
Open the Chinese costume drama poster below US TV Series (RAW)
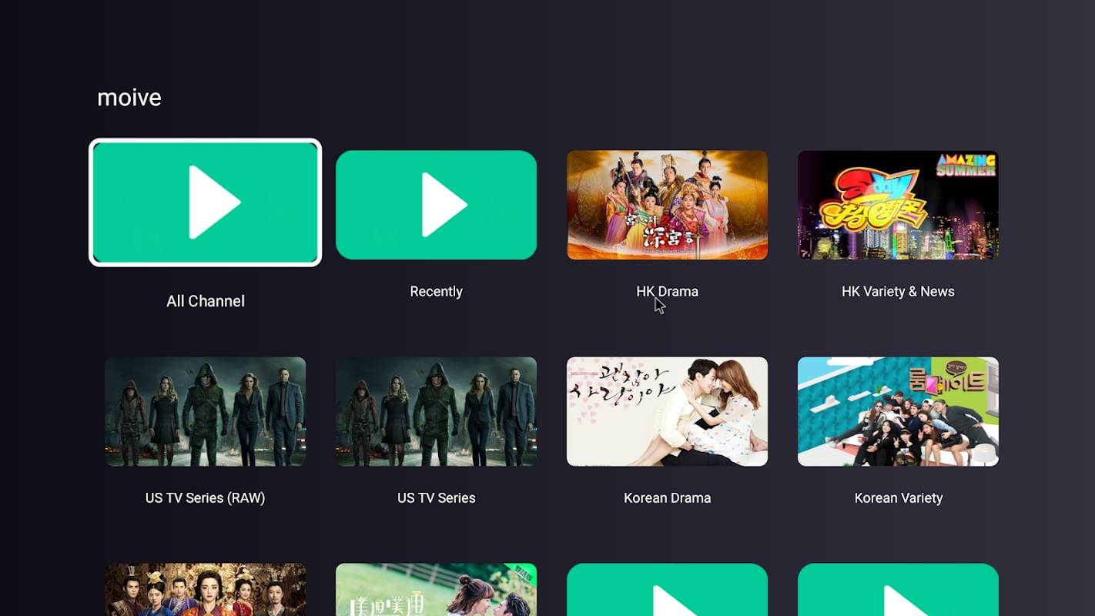coord(205,590)
